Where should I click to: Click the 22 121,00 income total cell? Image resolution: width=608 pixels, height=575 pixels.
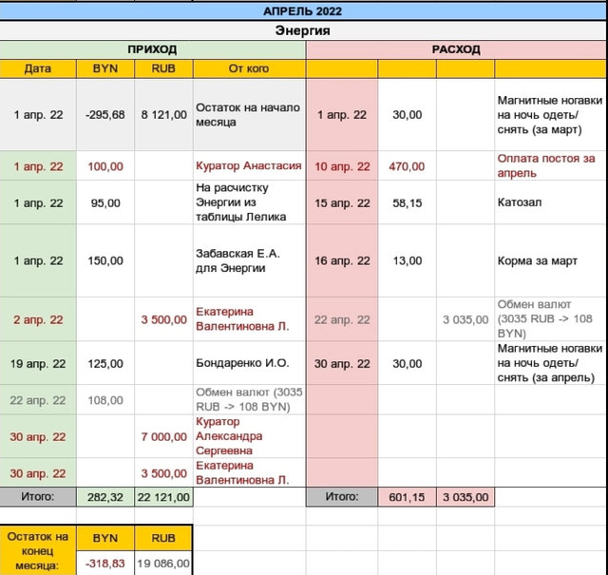click(x=163, y=496)
